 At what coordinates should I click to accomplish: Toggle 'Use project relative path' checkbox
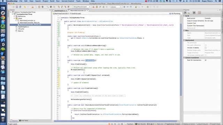(x=206, y=55)
